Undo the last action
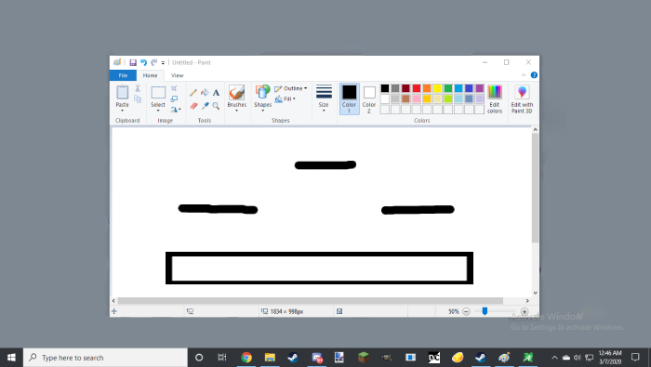Screen dimensions: 651x367 click(143, 62)
